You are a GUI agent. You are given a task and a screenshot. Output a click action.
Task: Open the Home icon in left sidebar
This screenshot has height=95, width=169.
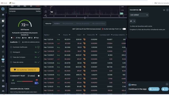point(3,15)
